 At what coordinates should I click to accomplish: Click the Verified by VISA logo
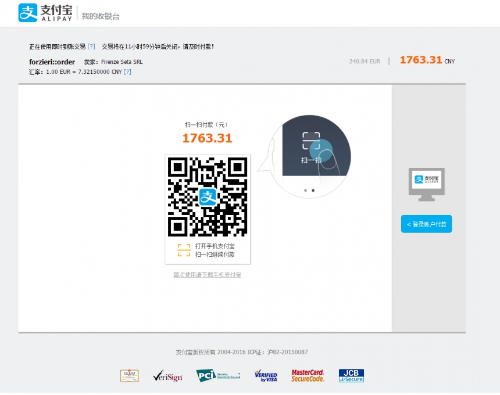pos(266,376)
